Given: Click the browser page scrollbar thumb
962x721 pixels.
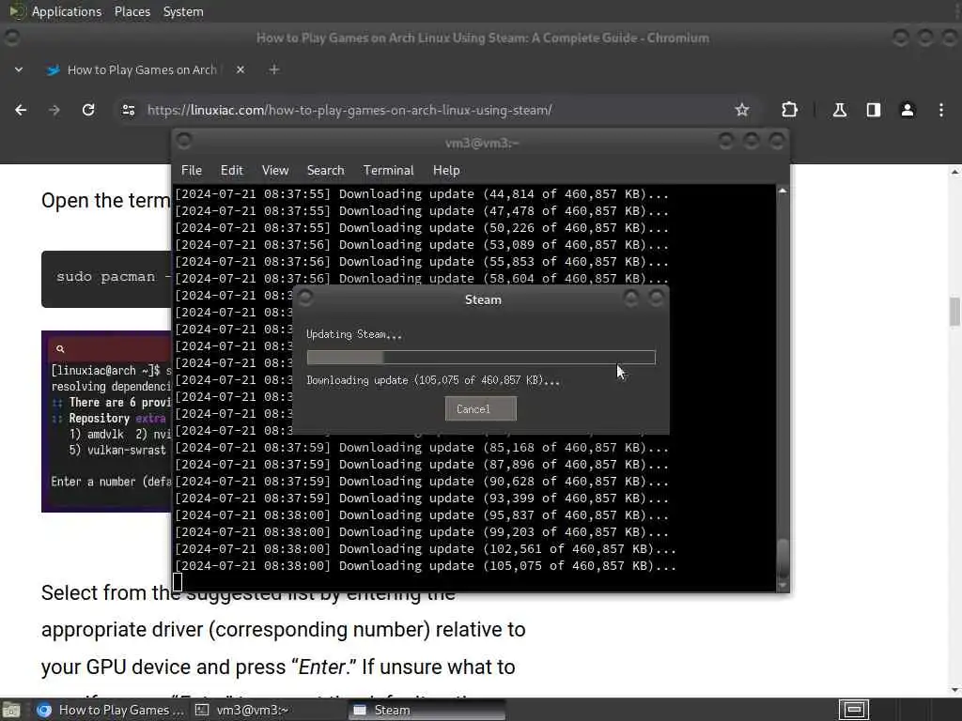Looking at the screenshot, I should 954,312.
